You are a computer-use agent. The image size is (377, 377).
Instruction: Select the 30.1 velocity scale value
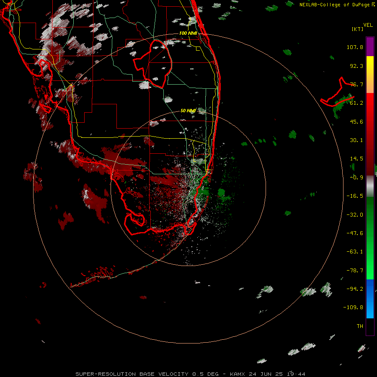(356, 140)
